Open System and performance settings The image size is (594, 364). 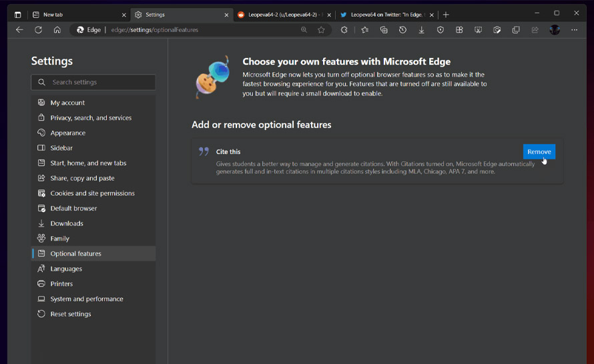click(x=93, y=299)
